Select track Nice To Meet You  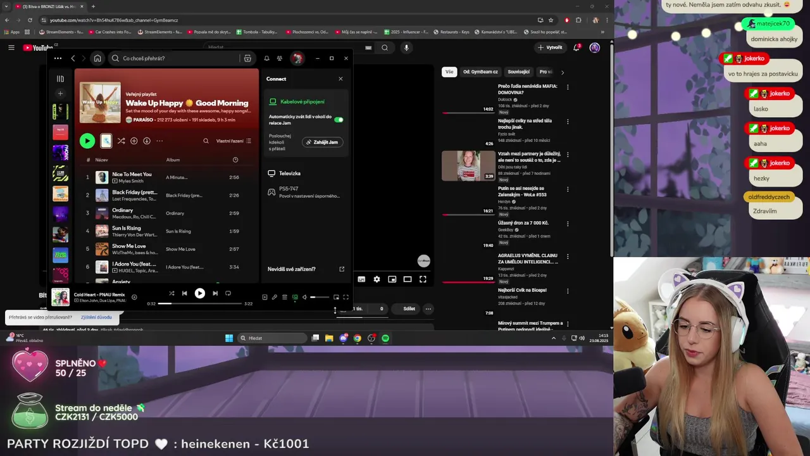tap(166, 177)
